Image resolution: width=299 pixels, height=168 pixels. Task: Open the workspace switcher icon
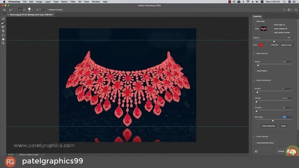click(x=290, y=10)
